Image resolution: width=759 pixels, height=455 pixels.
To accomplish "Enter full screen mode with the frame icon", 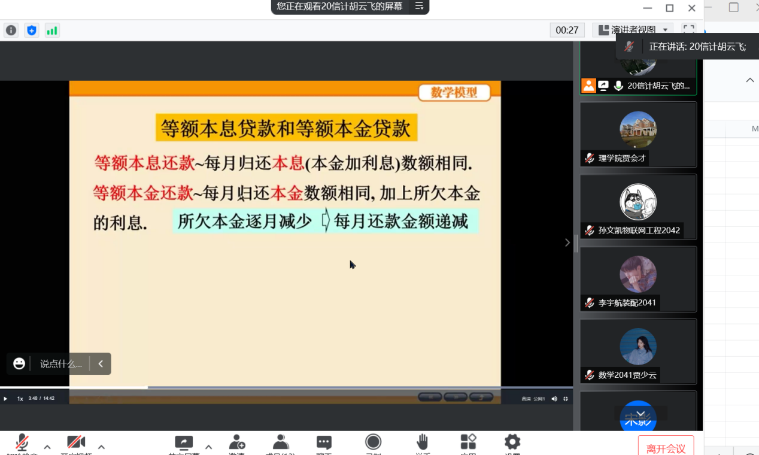I will point(689,29).
